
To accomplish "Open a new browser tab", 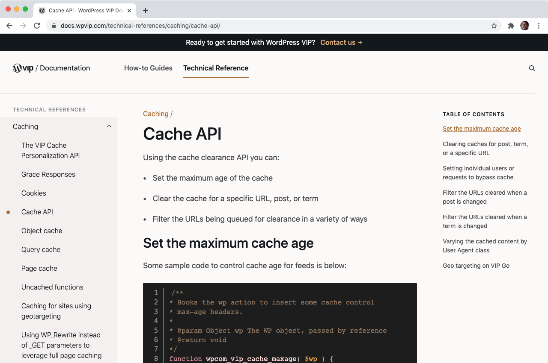I will (146, 11).
